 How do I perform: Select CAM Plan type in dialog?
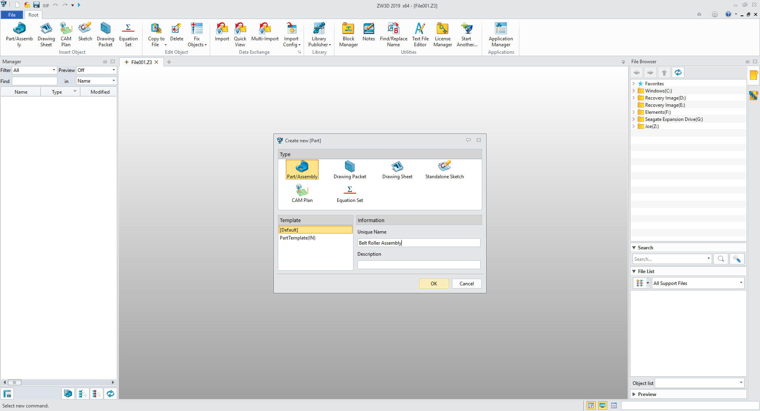[x=302, y=194]
